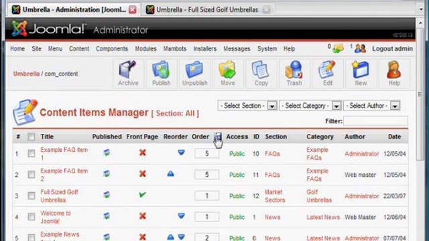
Task: Click the Copy toolbar icon
Action: coord(261,73)
